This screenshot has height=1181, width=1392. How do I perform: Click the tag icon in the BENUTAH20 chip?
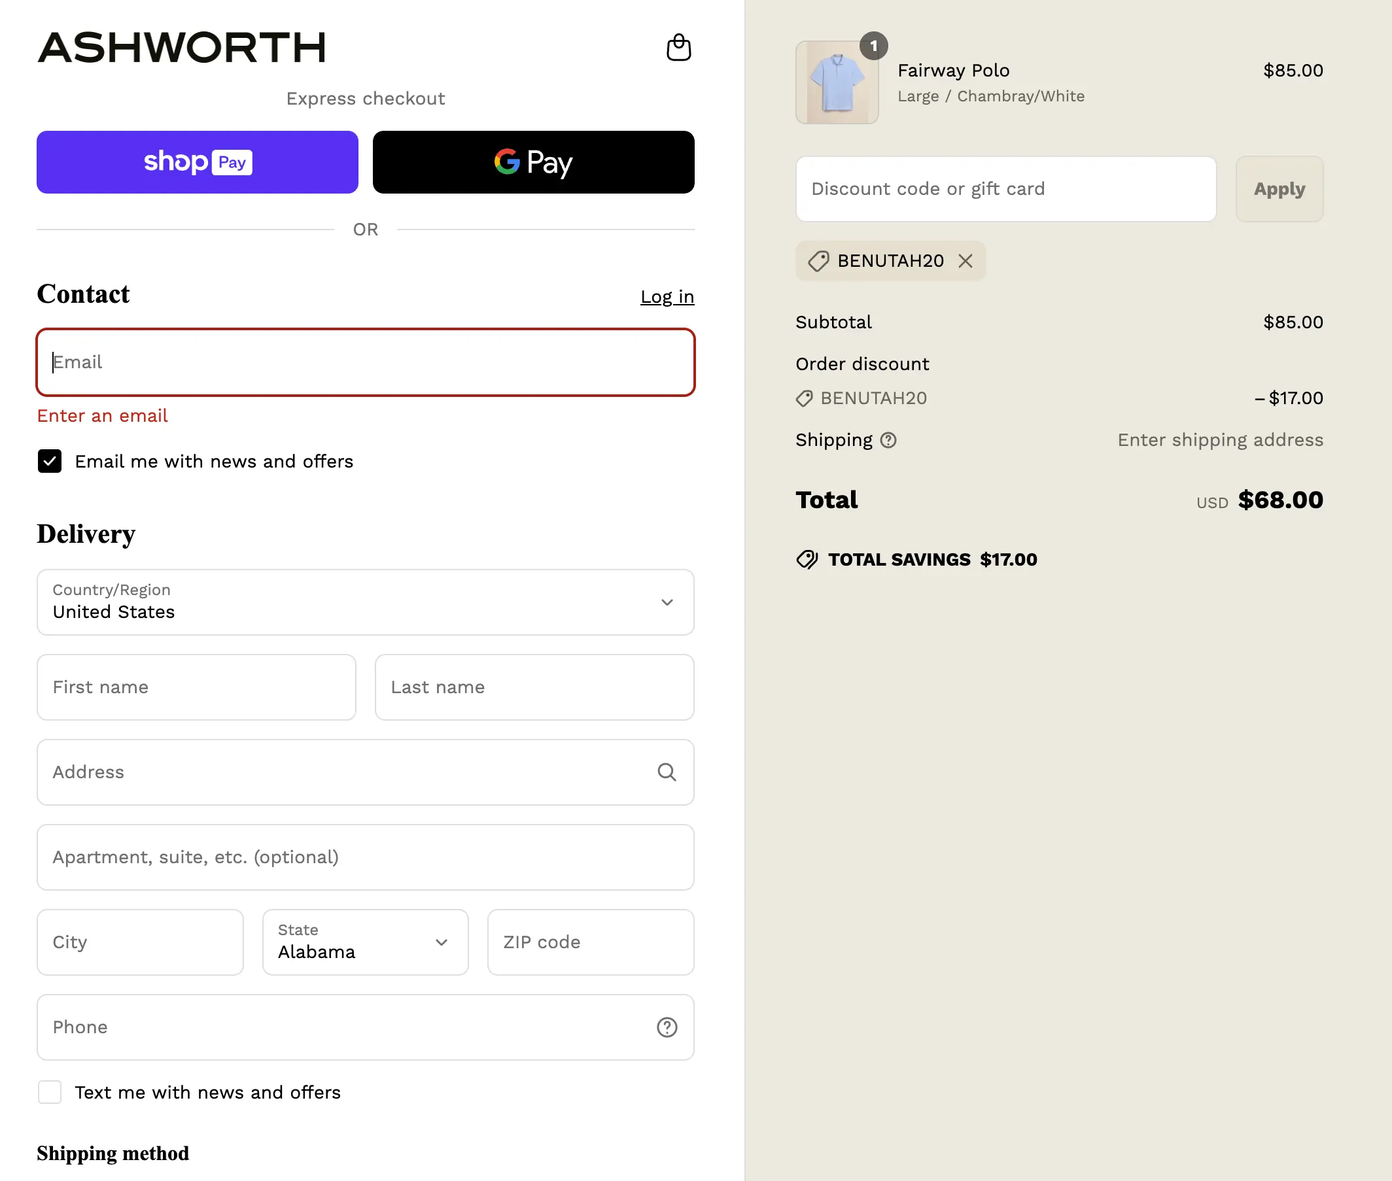coord(818,261)
